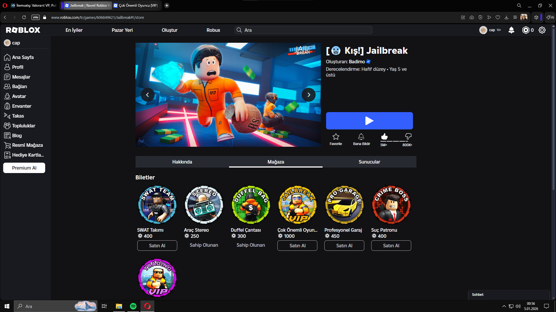Open the Crime Boss pass badge
The width and height of the screenshot is (556, 312).
(391, 205)
